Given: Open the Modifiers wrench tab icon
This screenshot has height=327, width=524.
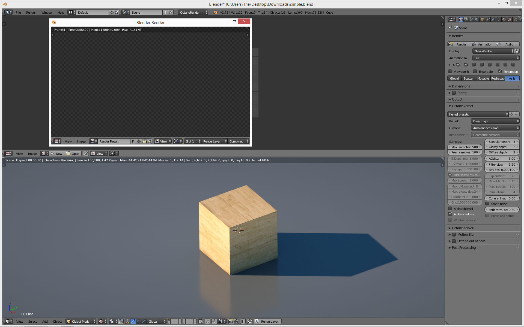Looking at the screenshot, I should 493,19.
